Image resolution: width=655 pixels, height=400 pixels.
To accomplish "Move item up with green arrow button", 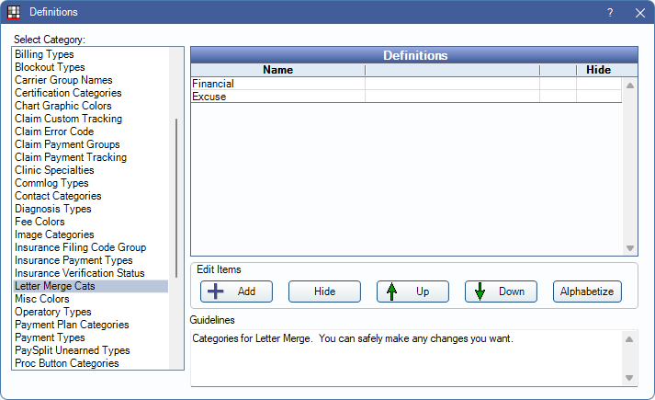I will [412, 291].
